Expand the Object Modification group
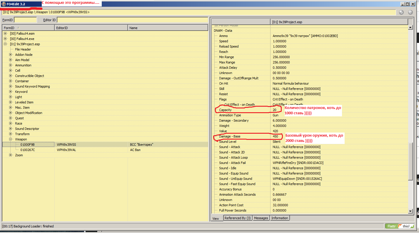 (x=11, y=113)
